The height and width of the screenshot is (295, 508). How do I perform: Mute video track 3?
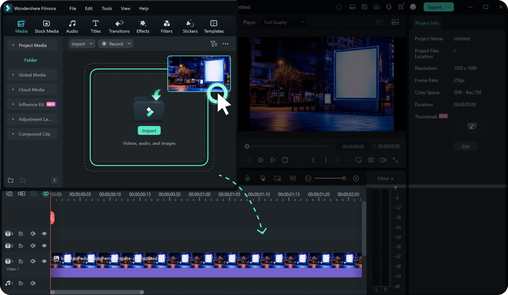pyautogui.click(x=33, y=233)
